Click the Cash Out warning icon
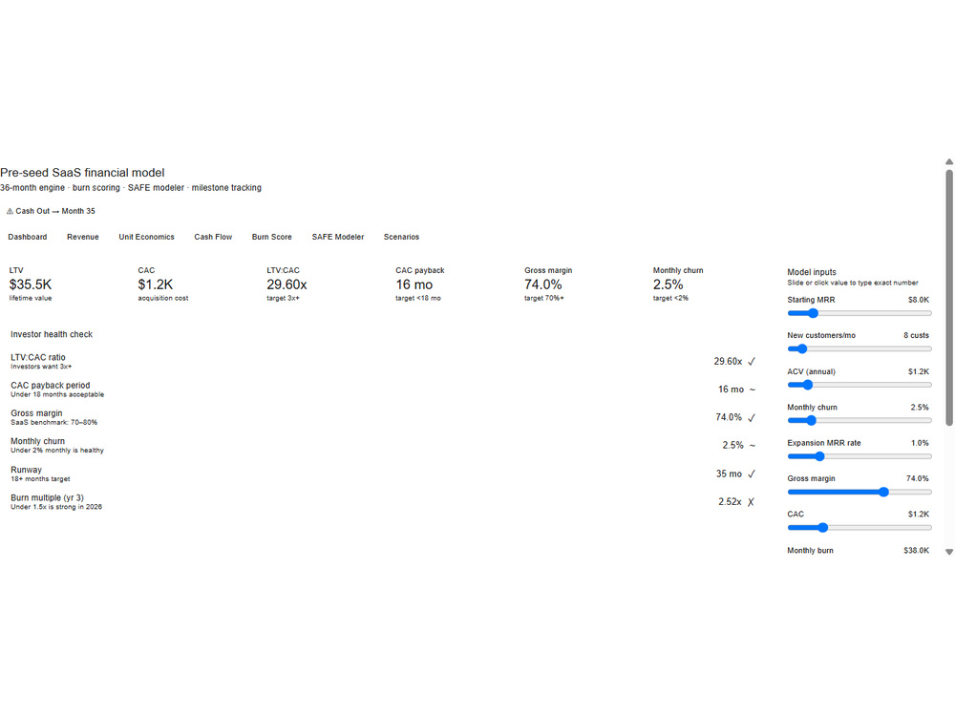The image size is (955, 716). [x=10, y=211]
